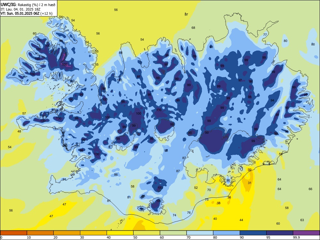Click the '99.9' legend tick label
Image resolution: width=320 pixels, height=240 pixels.
pyautogui.click(x=296, y=237)
